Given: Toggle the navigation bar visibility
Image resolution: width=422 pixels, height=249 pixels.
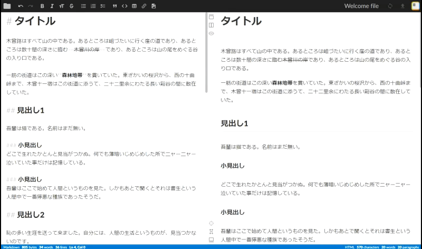Looking at the screenshot, I should (212, 17).
